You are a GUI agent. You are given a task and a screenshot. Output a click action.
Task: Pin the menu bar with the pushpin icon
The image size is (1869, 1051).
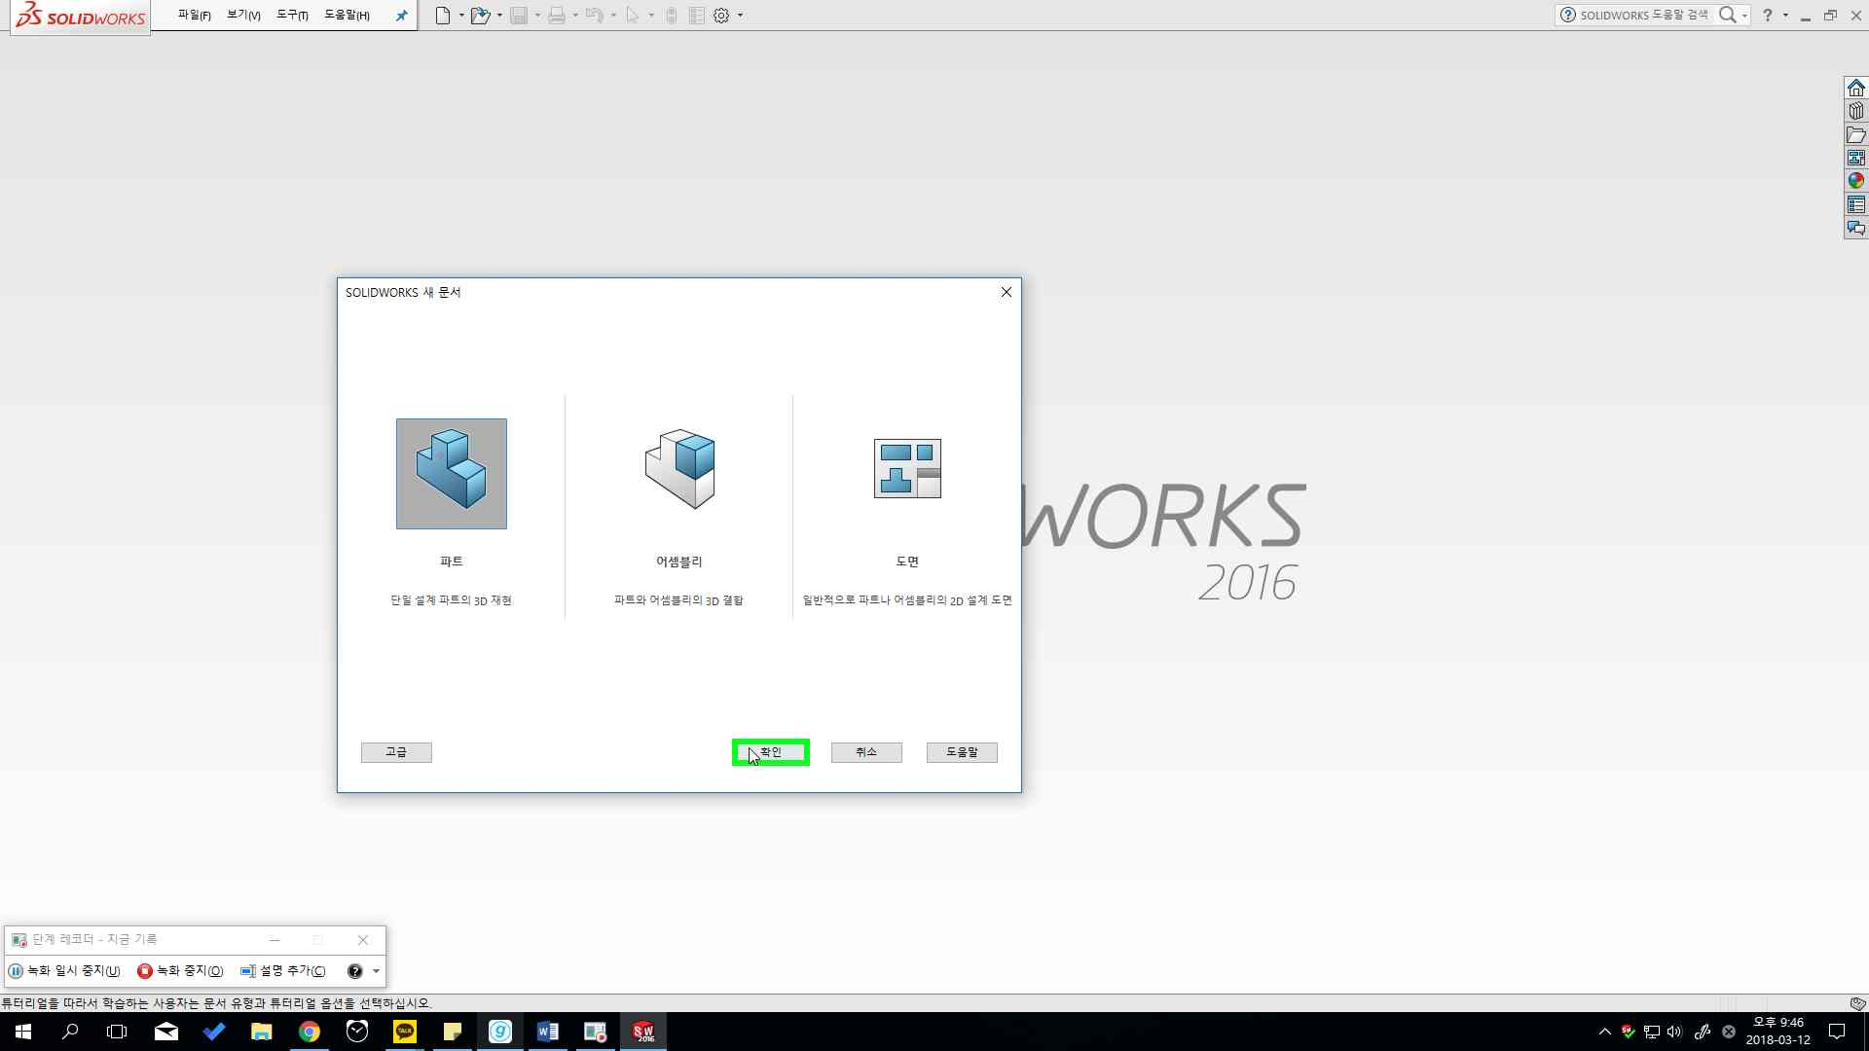click(x=401, y=16)
